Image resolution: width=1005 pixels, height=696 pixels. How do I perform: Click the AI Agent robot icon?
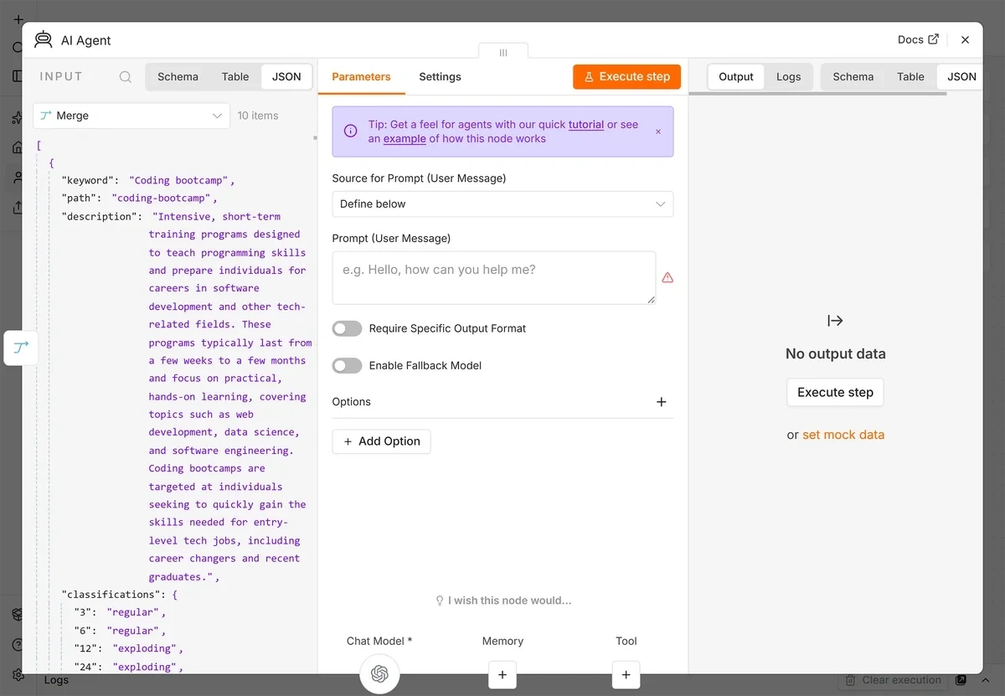(43, 39)
